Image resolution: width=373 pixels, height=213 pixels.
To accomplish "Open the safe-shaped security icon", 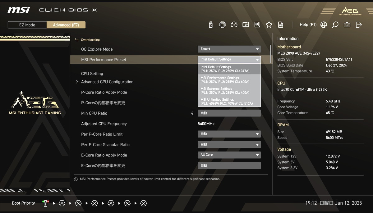I will [x=257, y=25].
